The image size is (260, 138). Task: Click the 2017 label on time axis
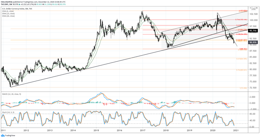pyautogui.click(x=143, y=130)
